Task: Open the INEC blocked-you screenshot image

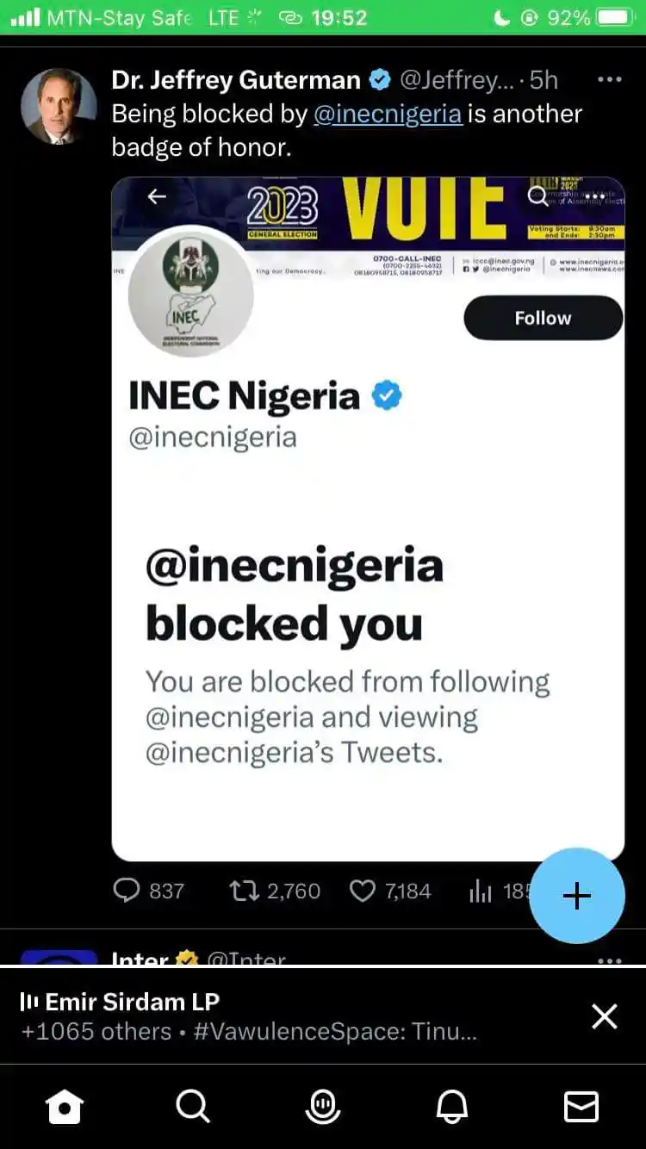Action: 369,517
